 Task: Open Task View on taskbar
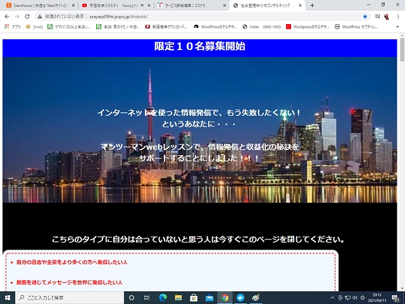click(147, 298)
